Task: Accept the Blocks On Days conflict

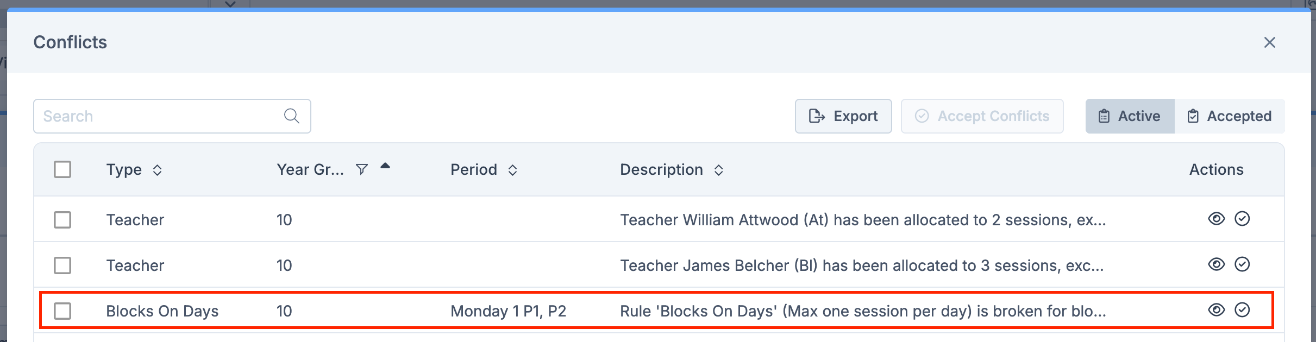Action: (1242, 310)
